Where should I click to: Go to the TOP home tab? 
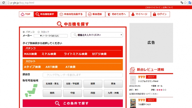pos(26,14)
